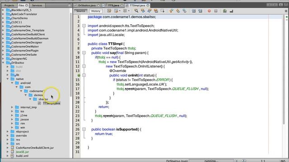Collapse say method fold on line 9
289x162 pixels.
tap(84, 53)
